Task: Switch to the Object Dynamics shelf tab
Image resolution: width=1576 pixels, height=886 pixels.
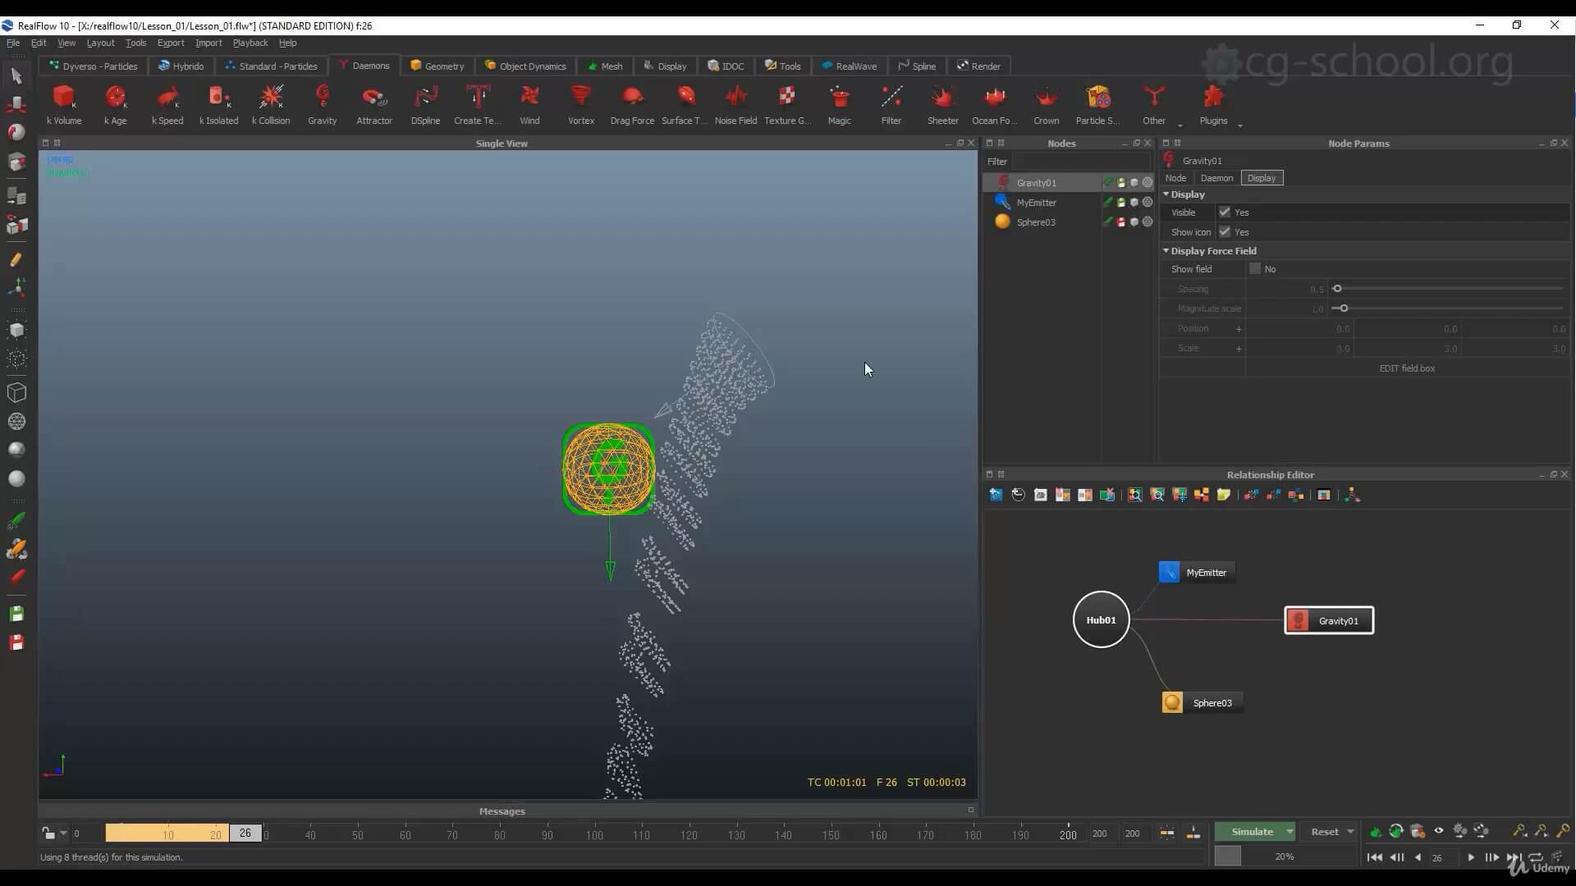Action: click(x=525, y=66)
